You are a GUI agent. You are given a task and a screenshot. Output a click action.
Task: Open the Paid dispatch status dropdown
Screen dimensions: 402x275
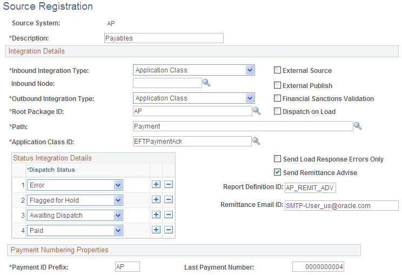[75, 230]
